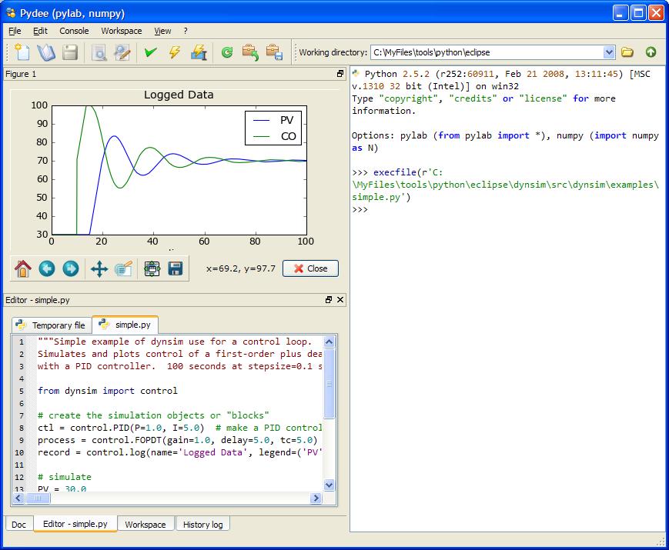The image size is (669, 550).
Task: Click the Home view icon on the plot toolbar
Action: pyautogui.click(x=22, y=268)
